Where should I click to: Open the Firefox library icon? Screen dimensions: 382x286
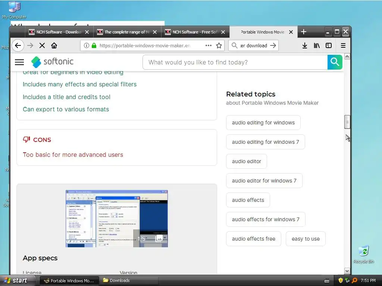click(317, 45)
